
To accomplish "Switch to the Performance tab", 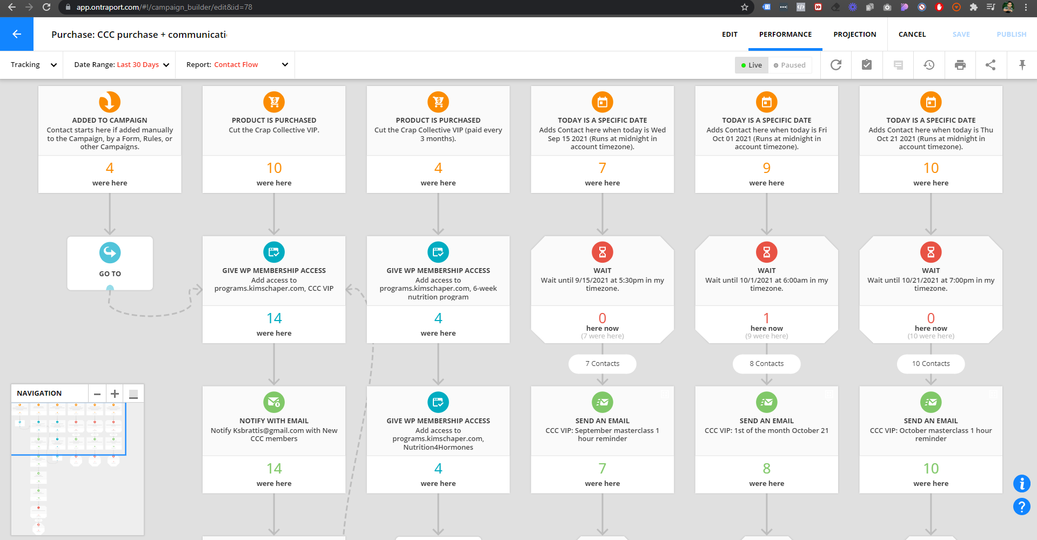I will pos(785,34).
